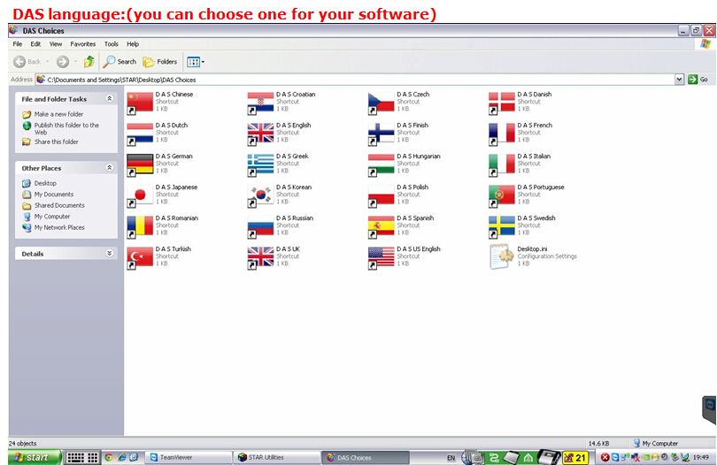This screenshot has width=717, height=465.
Task: Select the D A S English shortcut
Action: click(x=280, y=133)
